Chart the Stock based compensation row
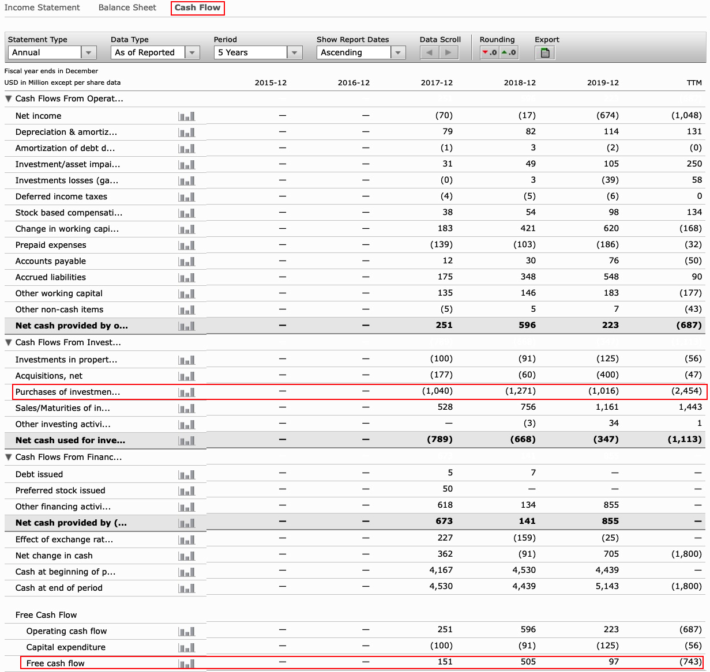This screenshot has width=710, height=672. click(187, 213)
